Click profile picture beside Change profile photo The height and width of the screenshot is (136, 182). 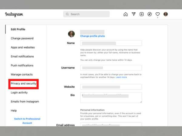(71, 34)
